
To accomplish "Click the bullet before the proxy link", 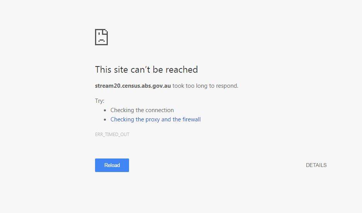I will (105, 120).
